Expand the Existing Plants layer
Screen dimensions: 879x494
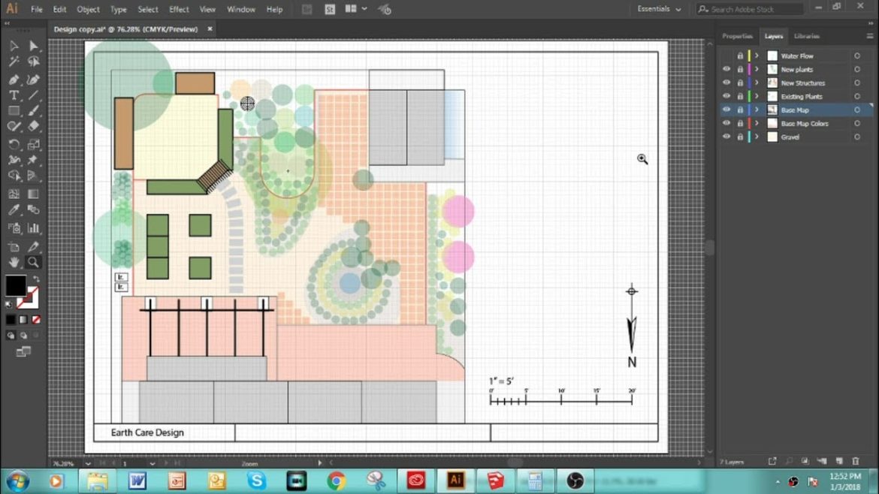tap(757, 96)
